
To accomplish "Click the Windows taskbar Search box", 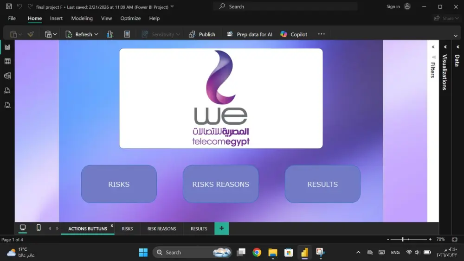I will 193,253.
